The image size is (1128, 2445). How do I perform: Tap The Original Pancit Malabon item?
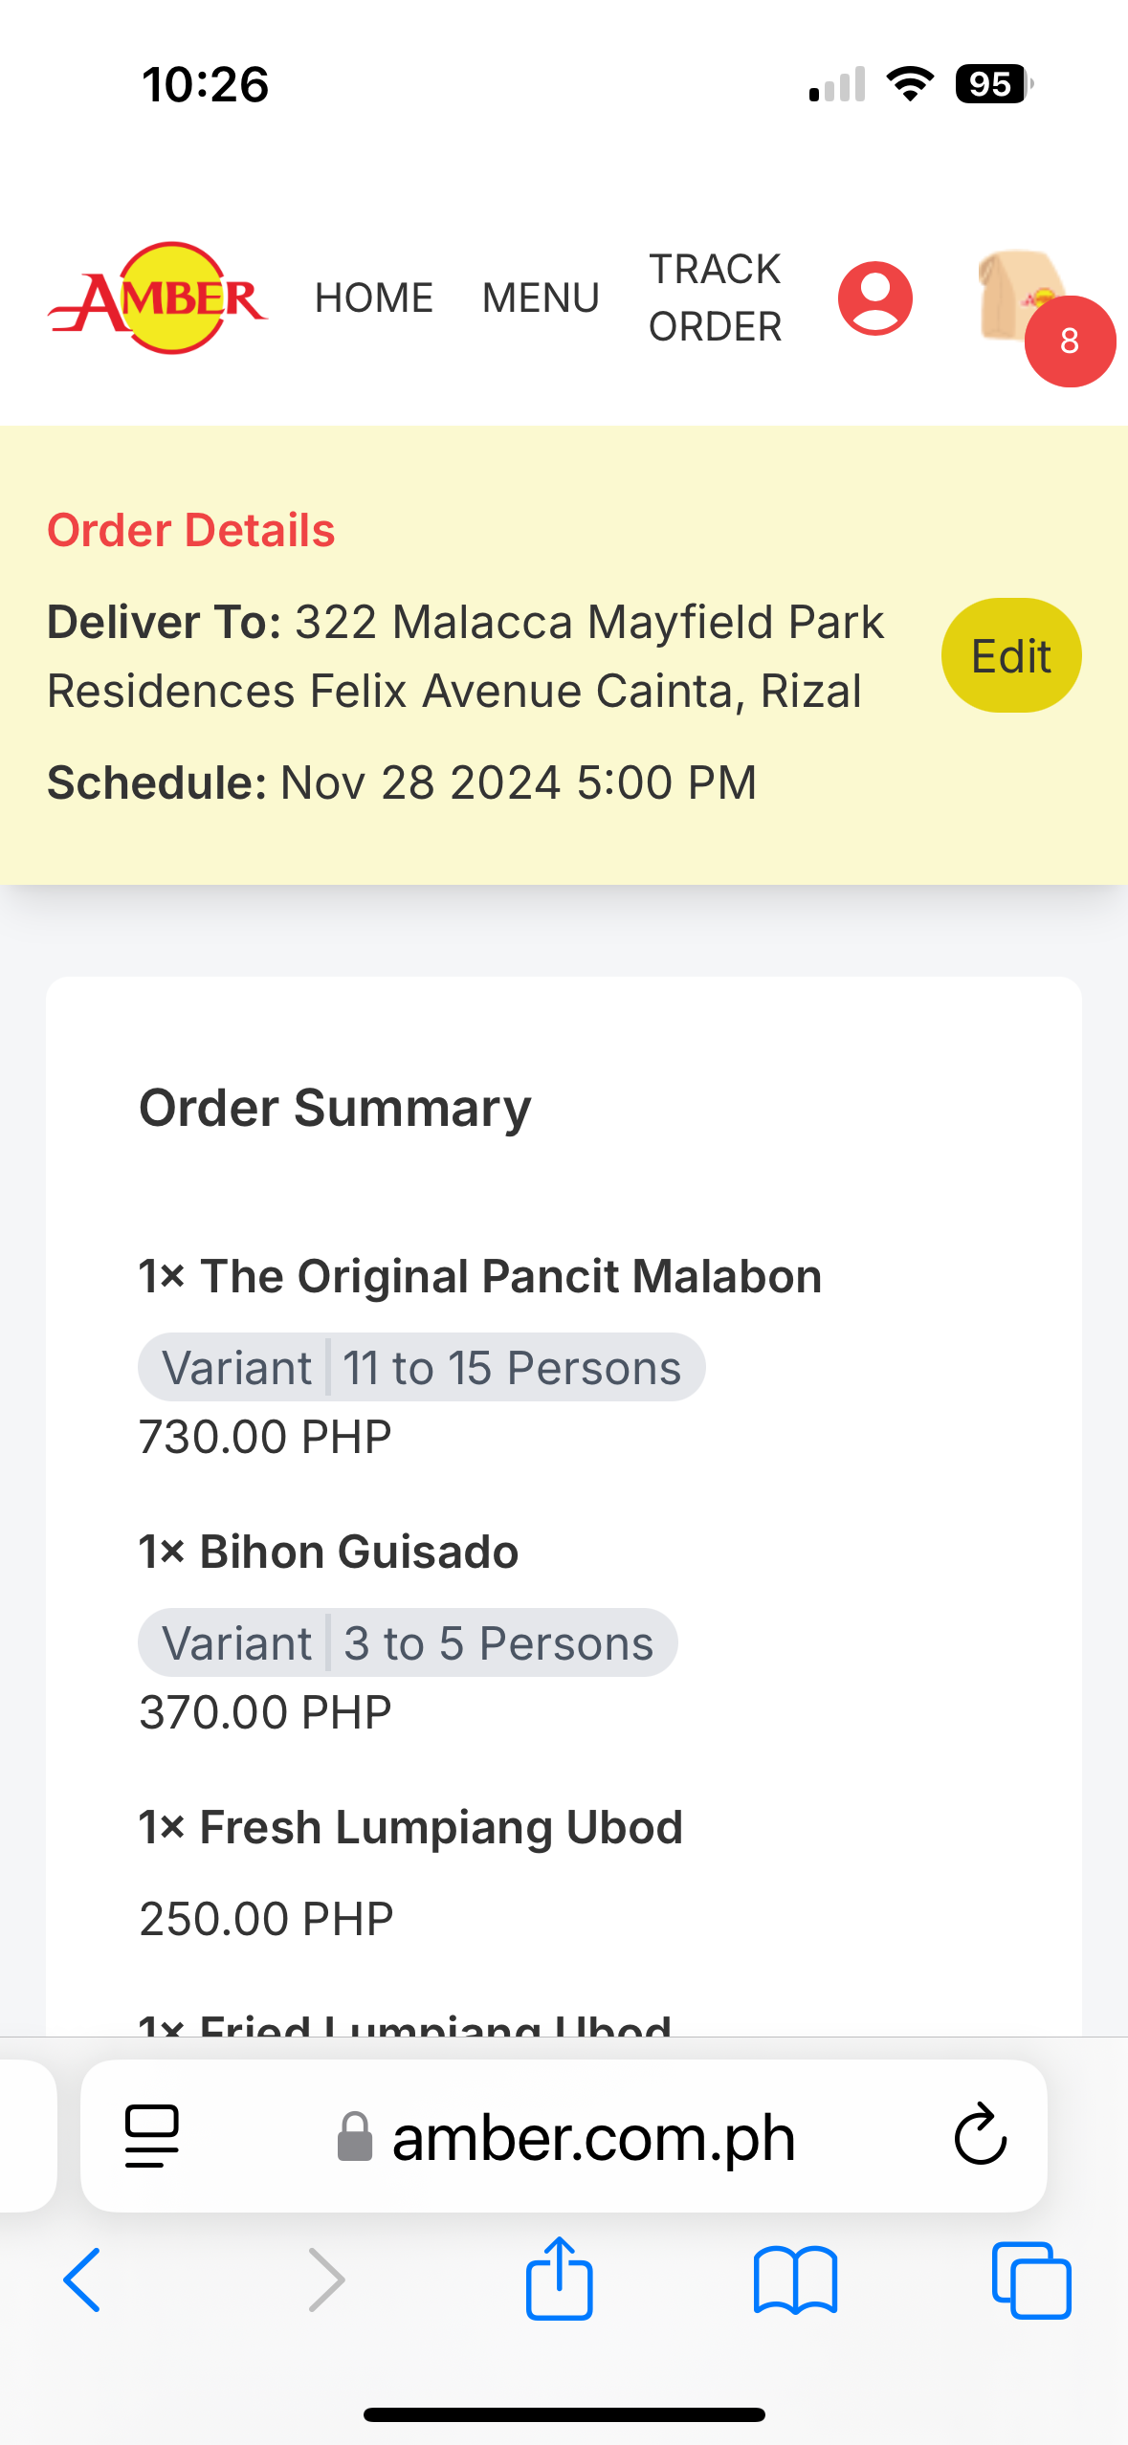tap(480, 1276)
